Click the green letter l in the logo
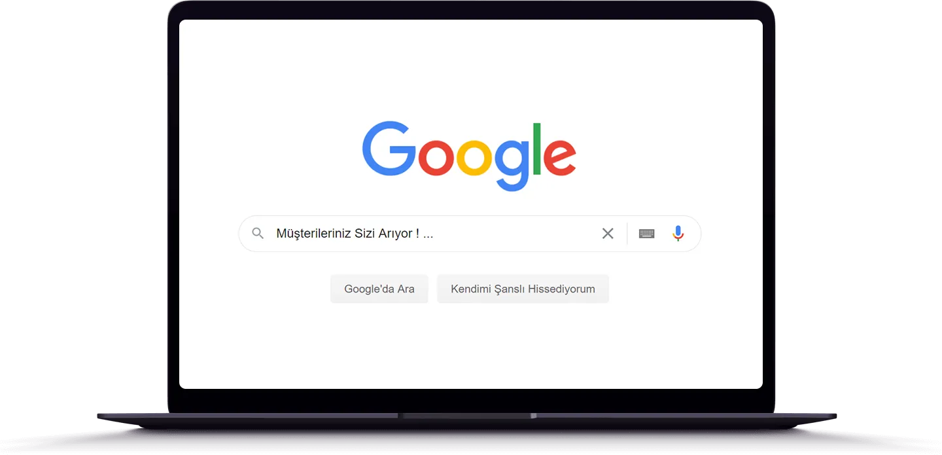 click(537, 149)
